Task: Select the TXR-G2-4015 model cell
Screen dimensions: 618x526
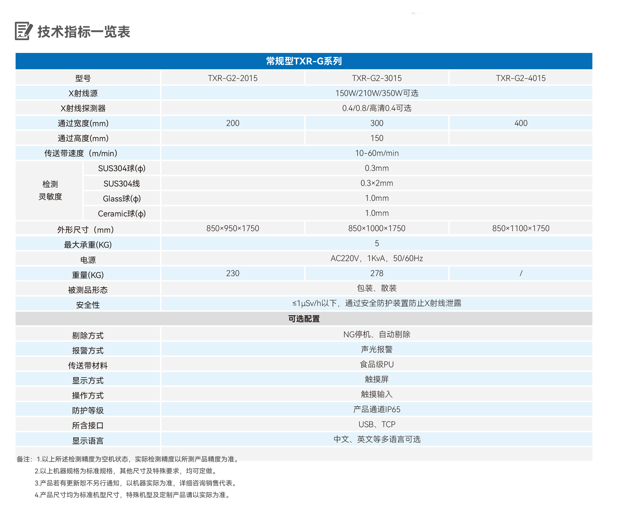Action: 521,78
